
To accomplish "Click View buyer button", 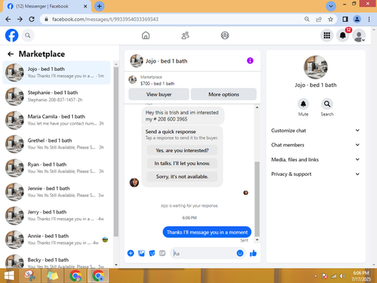I will 159,94.
